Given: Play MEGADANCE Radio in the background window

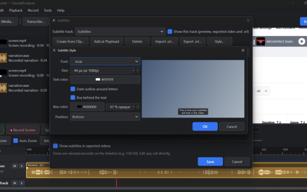Looking at the screenshot, I should coord(302,41).
